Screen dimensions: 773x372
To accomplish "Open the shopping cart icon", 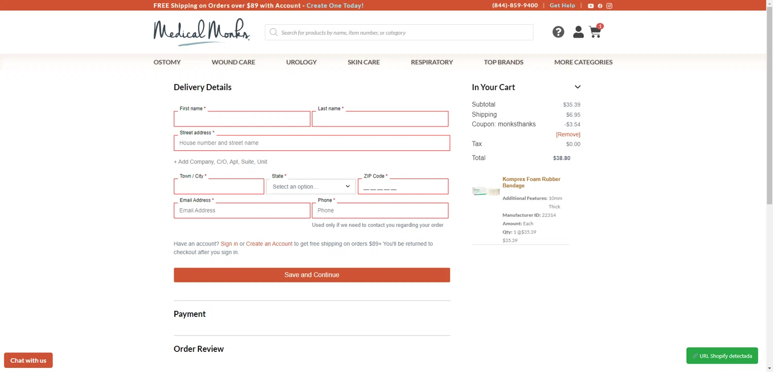I will [x=596, y=31].
